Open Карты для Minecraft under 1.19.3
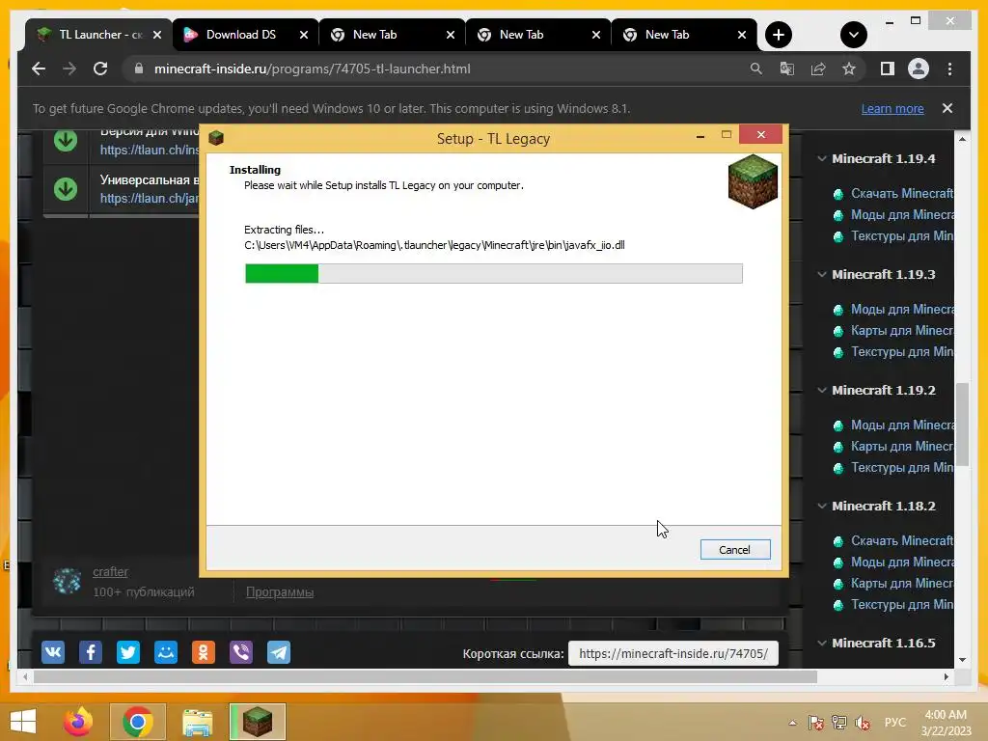Image resolution: width=988 pixels, height=741 pixels. [902, 330]
